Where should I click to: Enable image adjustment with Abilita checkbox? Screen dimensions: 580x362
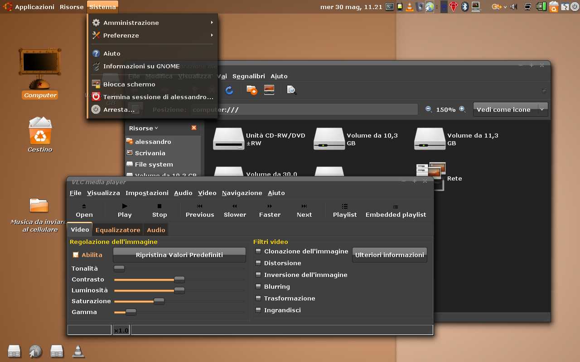point(76,255)
